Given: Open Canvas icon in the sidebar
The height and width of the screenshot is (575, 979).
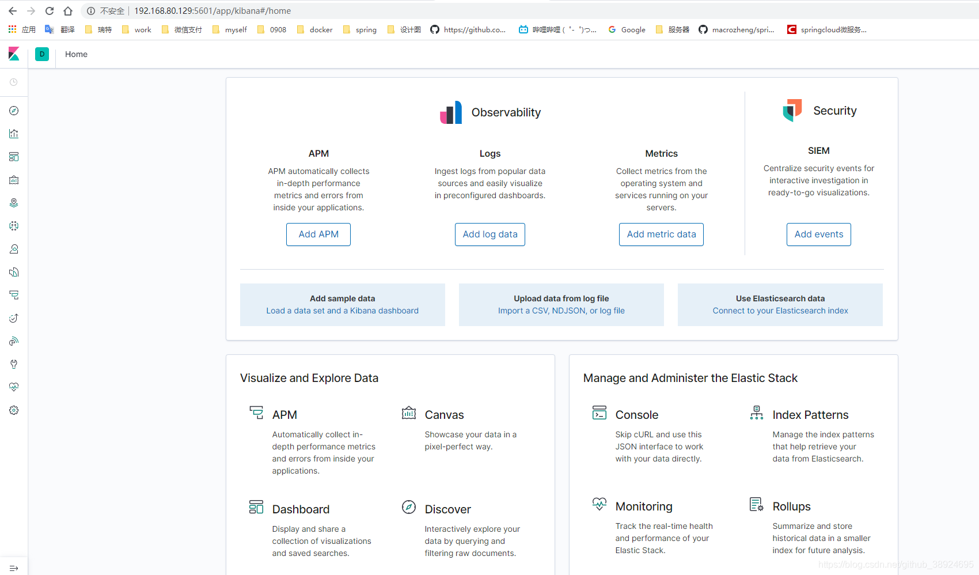Looking at the screenshot, I should click(x=14, y=180).
